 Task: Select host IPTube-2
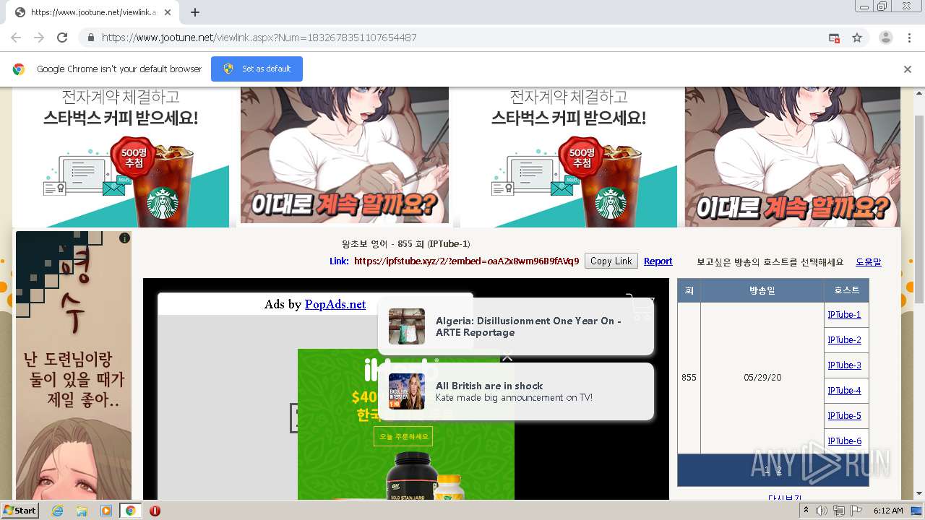click(x=844, y=339)
